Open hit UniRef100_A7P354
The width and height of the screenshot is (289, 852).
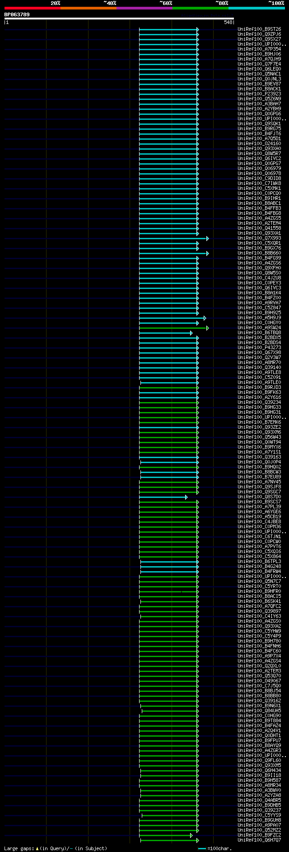(259, 49)
